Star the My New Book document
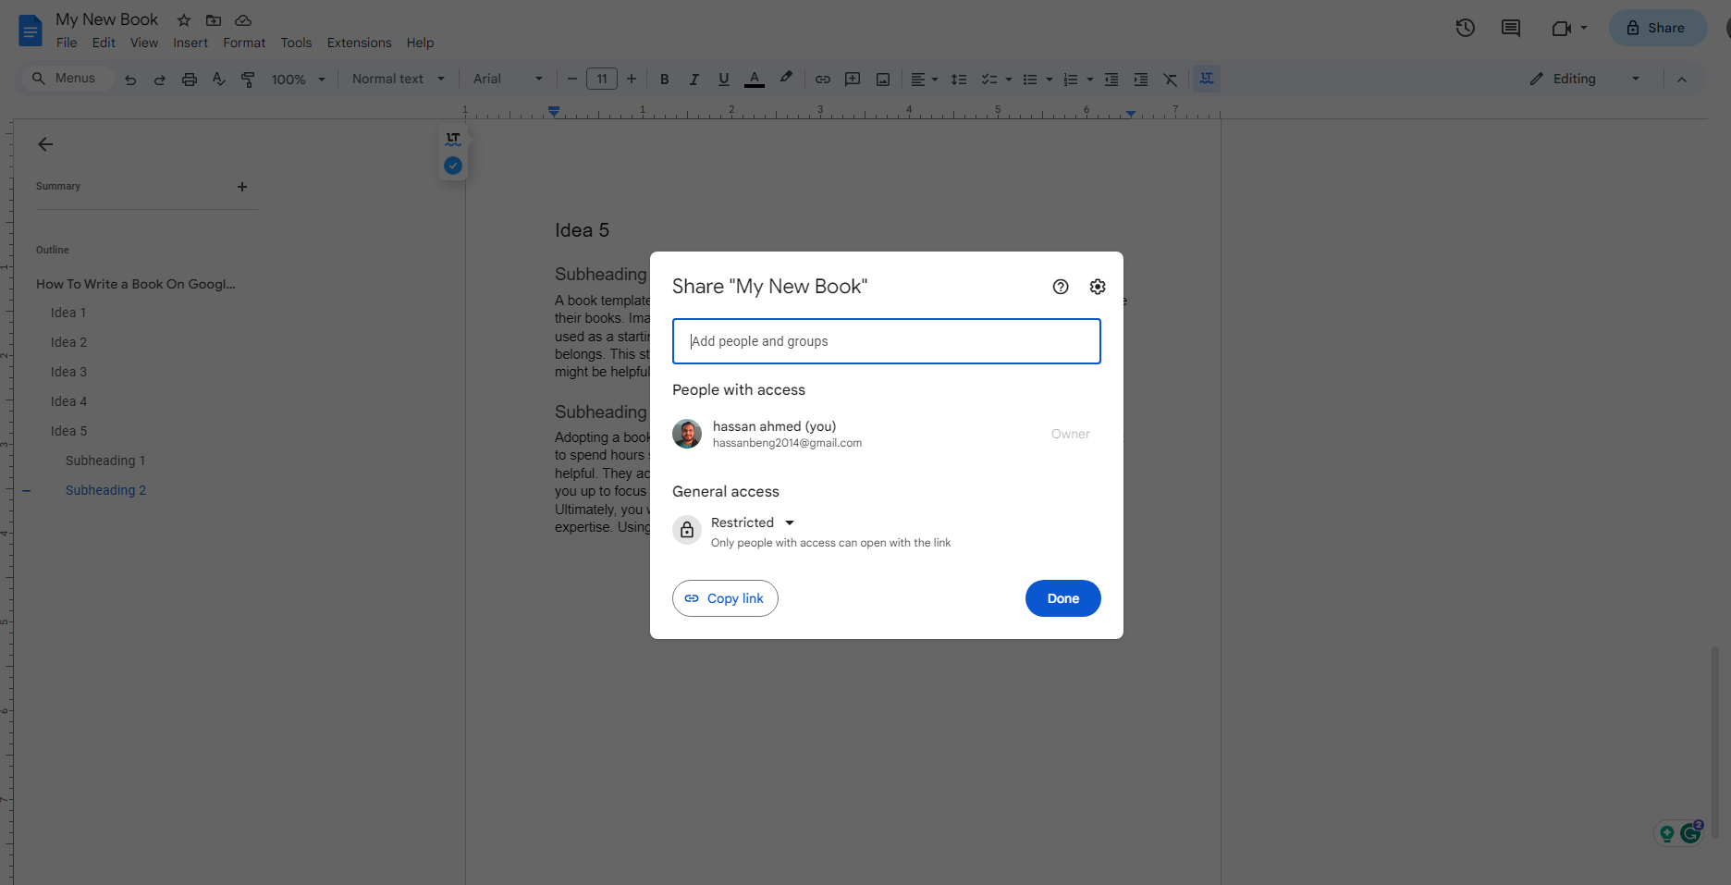The height and width of the screenshot is (885, 1731). point(184,20)
